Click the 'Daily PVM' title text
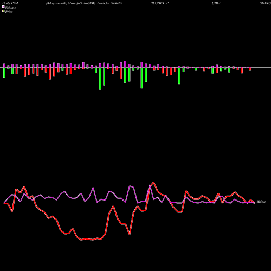Image resolution: width=271 pixels, height=271 pixels. 10,3
